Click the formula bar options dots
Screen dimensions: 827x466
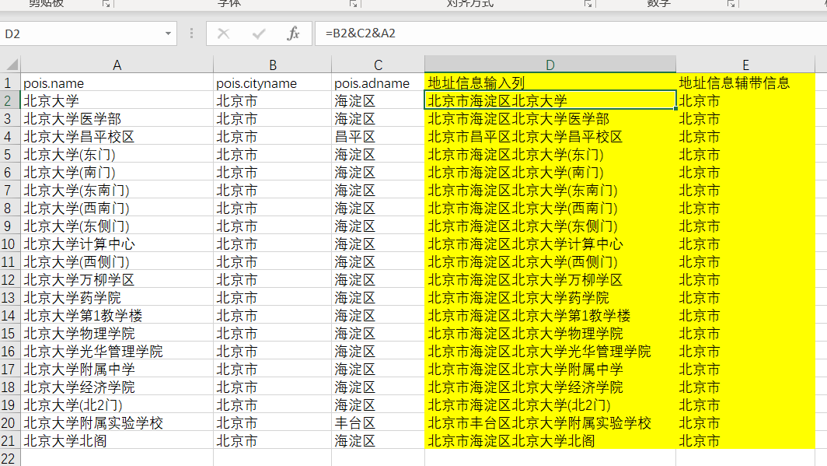pyautogui.click(x=191, y=33)
